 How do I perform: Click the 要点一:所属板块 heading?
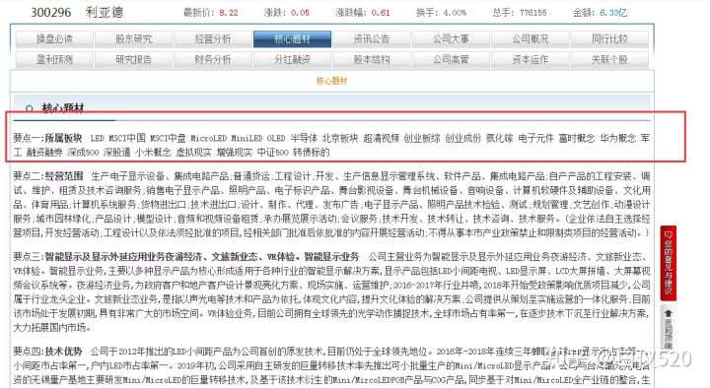[x=47, y=138]
